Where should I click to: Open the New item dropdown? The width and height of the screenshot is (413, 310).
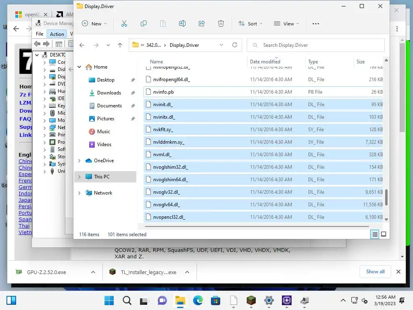94,24
